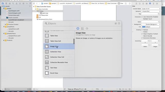The width and height of the screenshot is (165, 92).
Task: Select Table View in object library
Action: [59, 36]
